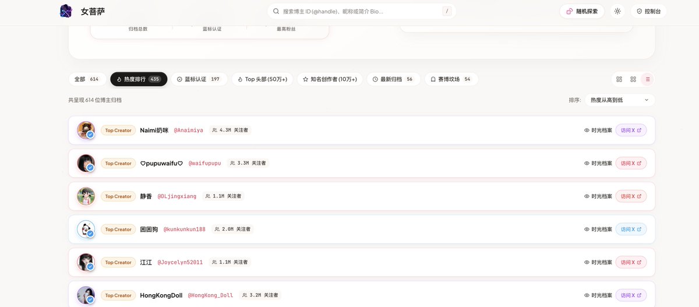
Task: Click pupuwaifu avatar thumbnail
Action: [86, 163]
